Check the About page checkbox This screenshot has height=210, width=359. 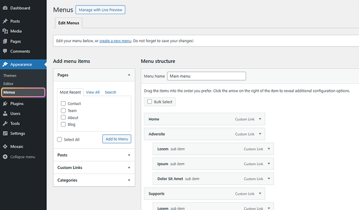[63, 118]
